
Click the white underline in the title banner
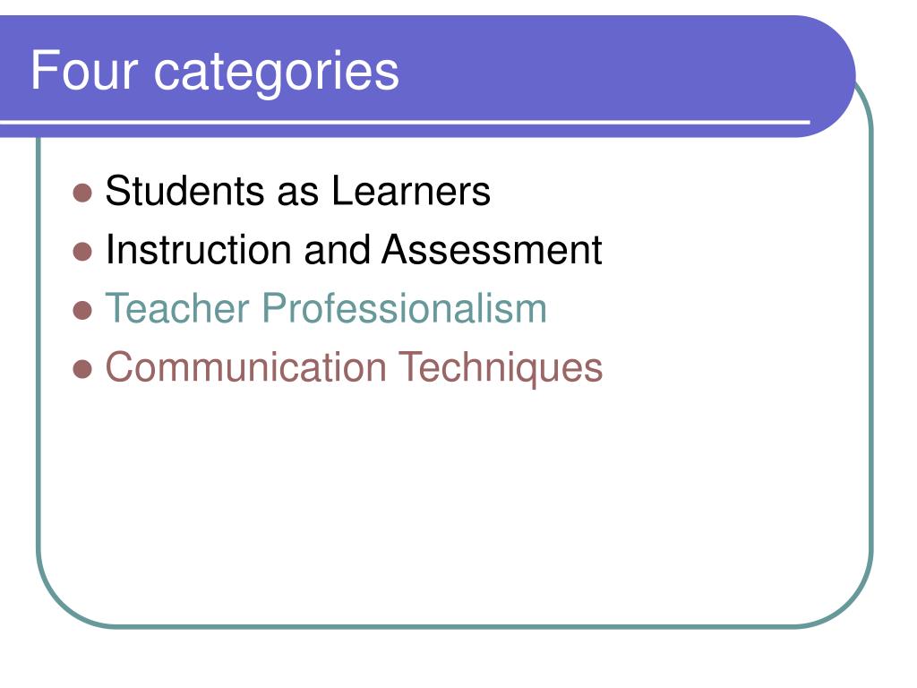tap(405, 122)
